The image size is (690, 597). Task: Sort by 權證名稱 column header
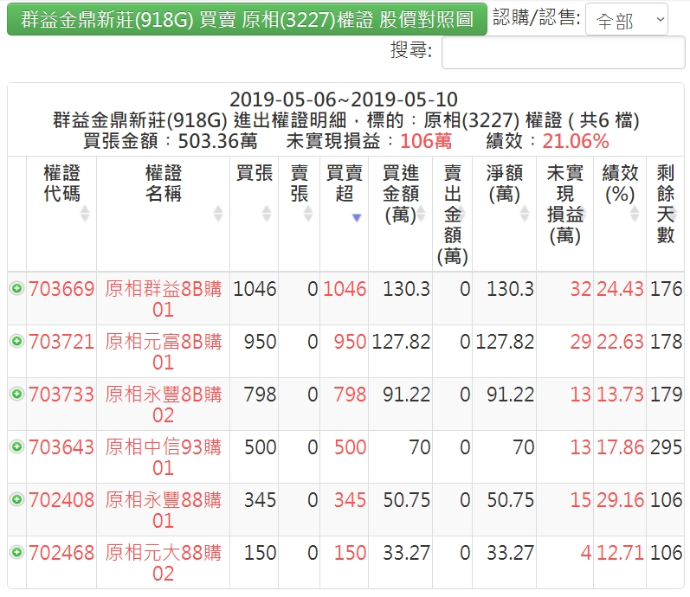(x=163, y=183)
